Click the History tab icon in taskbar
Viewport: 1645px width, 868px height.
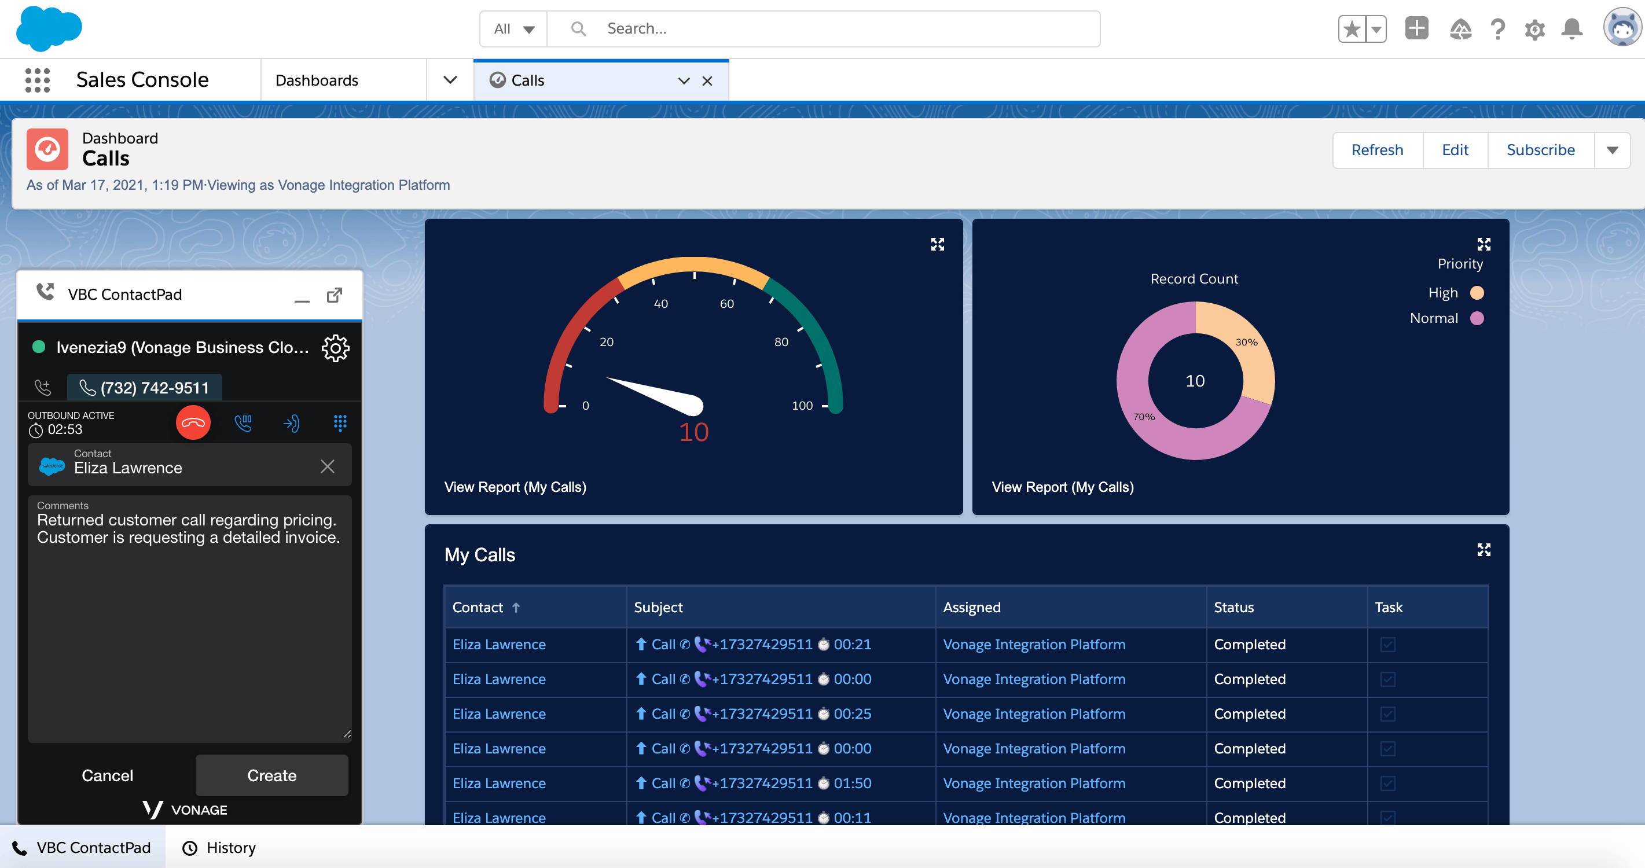pos(190,847)
